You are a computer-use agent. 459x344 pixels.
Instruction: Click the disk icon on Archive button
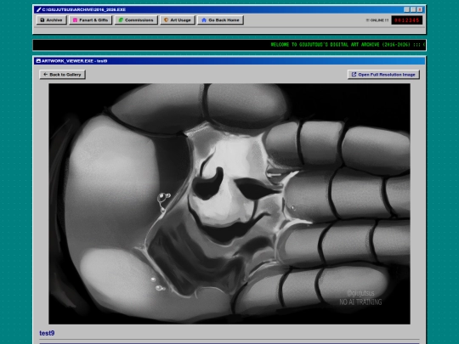coord(42,20)
